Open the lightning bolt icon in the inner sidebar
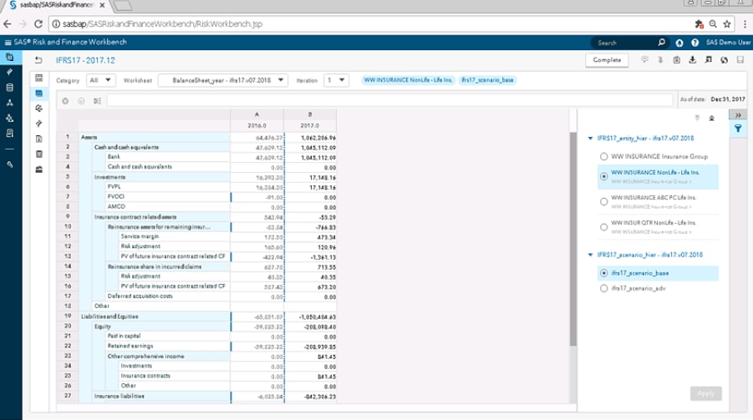This screenshot has height=420, width=753. tap(39, 124)
